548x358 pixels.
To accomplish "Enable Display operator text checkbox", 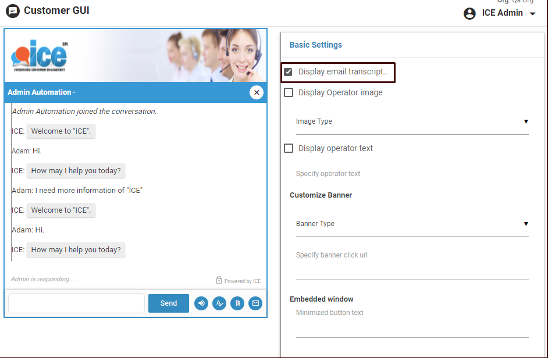I will [x=289, y=148].
